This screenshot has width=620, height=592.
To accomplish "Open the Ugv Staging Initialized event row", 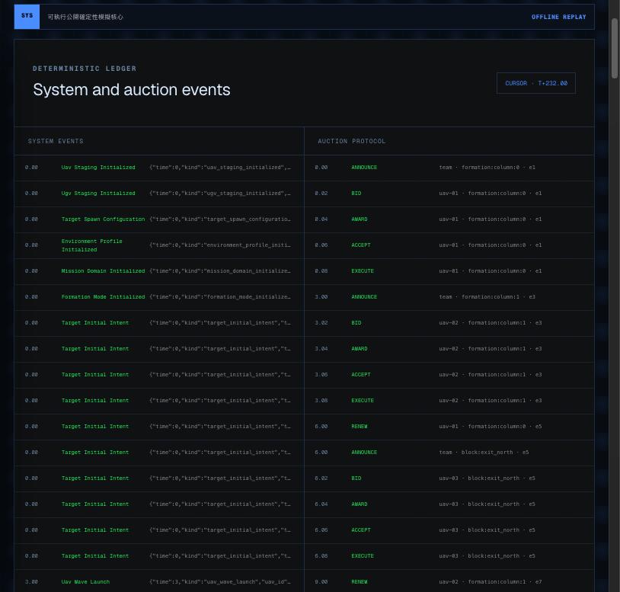I will tap(159, 194).
